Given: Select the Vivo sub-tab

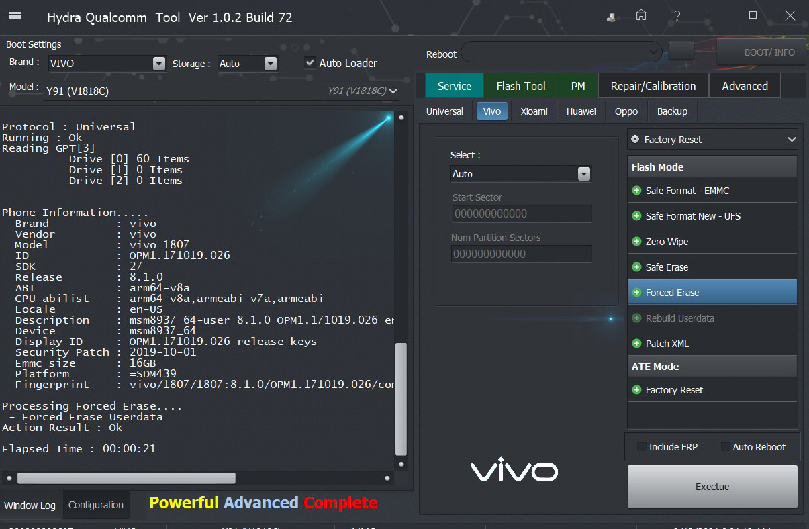Looking at the screenshot, I should coord(492,111).
